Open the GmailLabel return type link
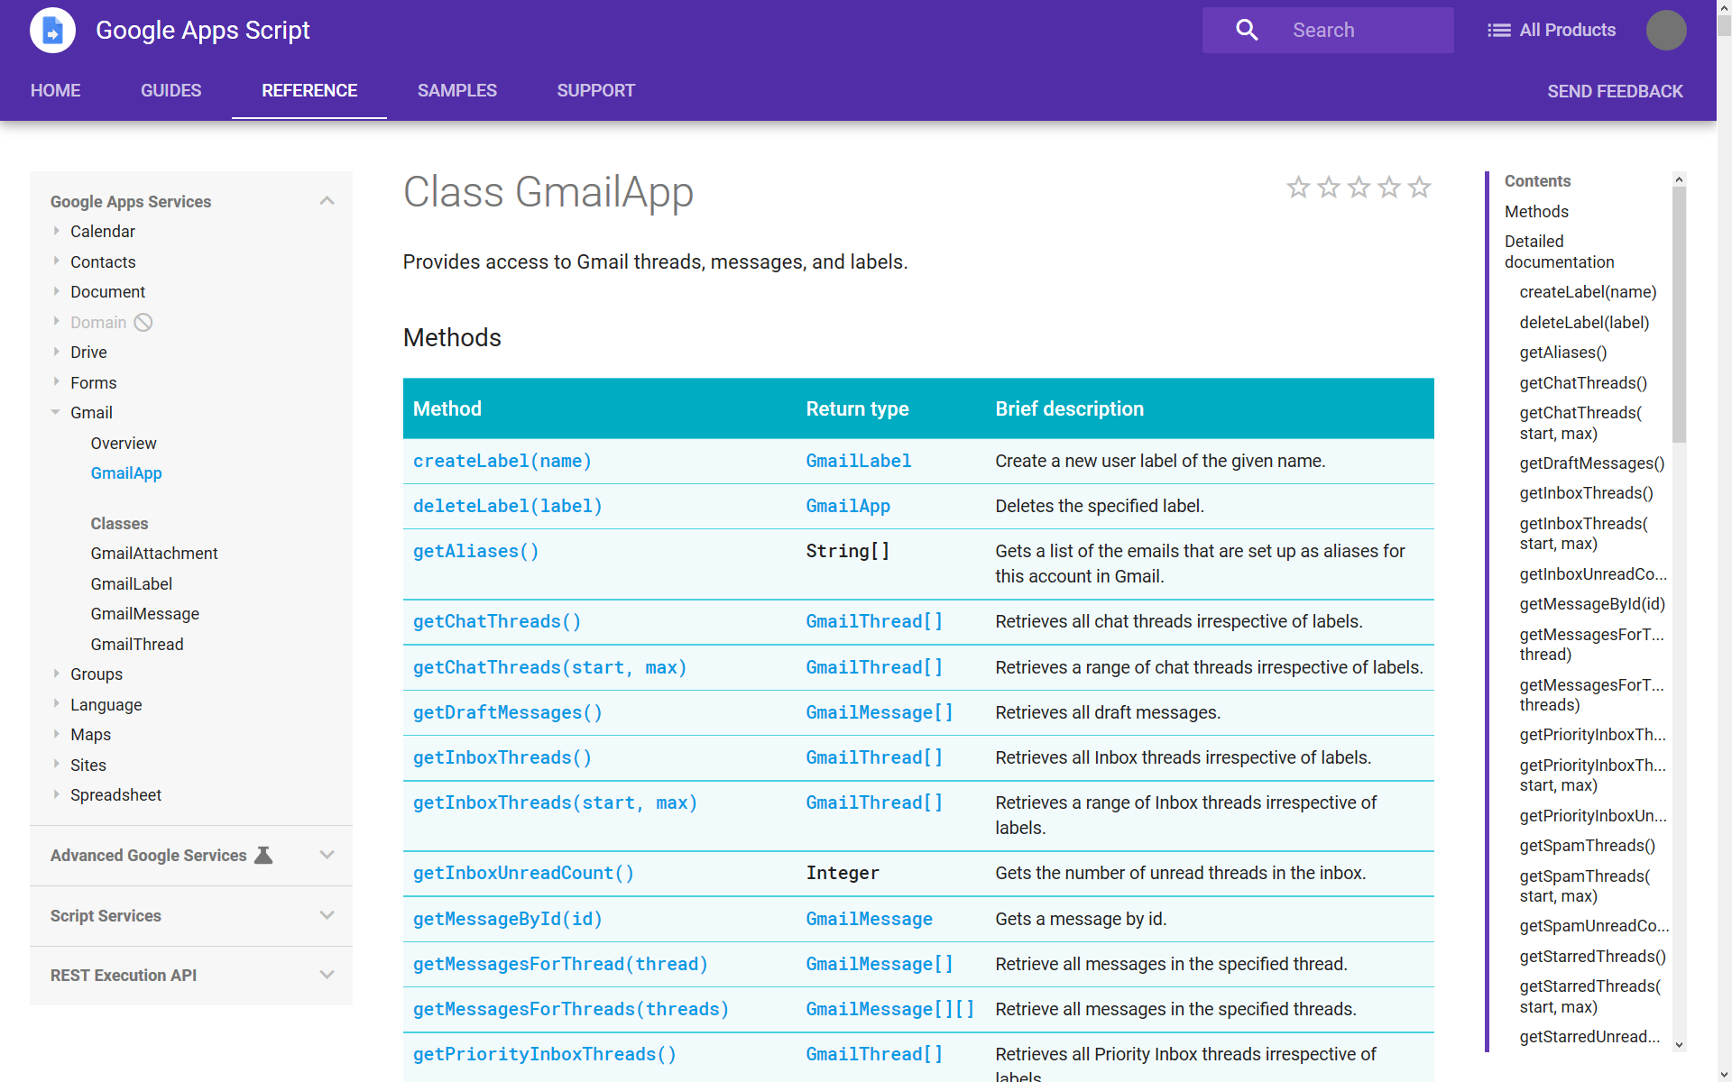The height and width of the screenshot is (1082, 1732). (859, 461)
